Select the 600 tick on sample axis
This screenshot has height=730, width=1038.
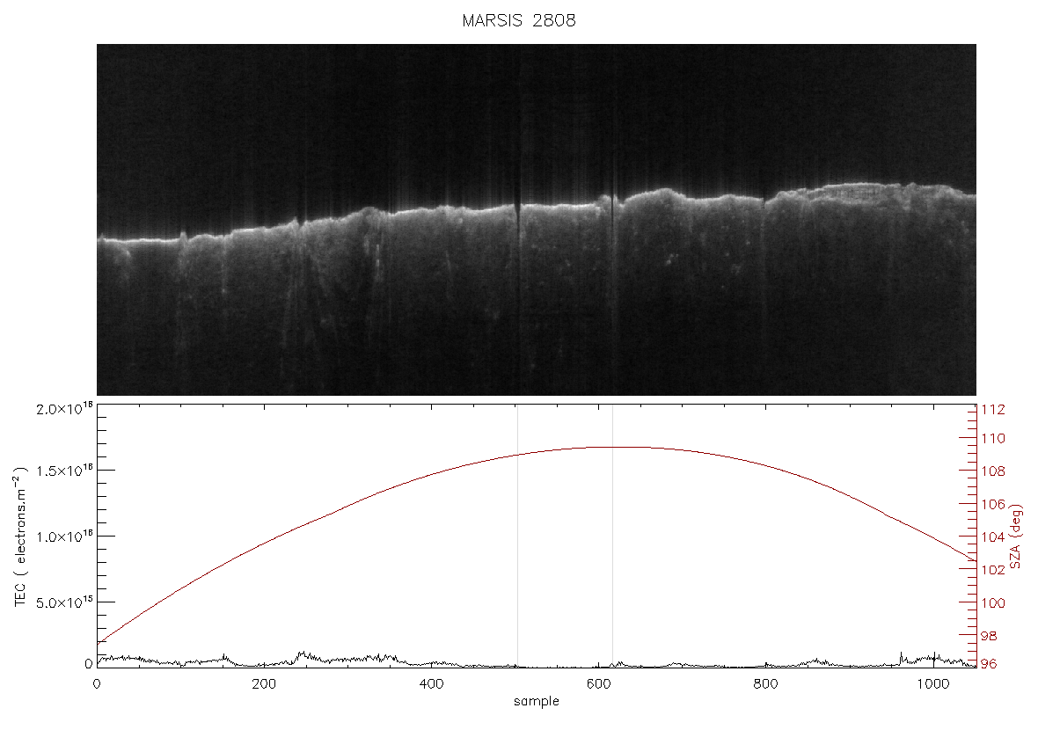click(x=598, y=683)
